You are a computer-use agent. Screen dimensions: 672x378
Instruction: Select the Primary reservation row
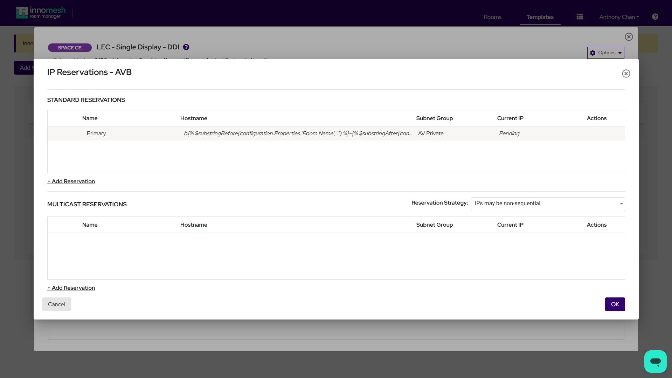(x=96, y=133)
